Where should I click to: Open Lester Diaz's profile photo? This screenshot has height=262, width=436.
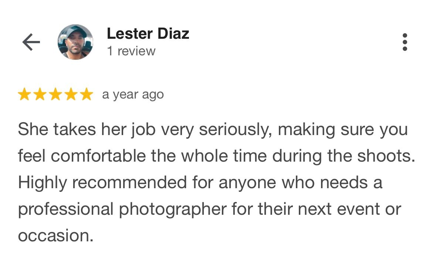click(x=75, y=42)
